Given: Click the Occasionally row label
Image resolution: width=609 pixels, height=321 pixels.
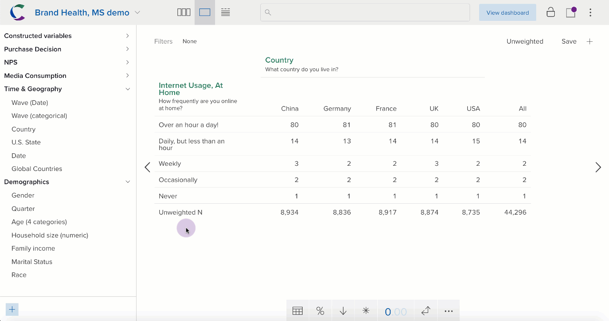Looking at the screenshot, I should (x=178, y=180).
